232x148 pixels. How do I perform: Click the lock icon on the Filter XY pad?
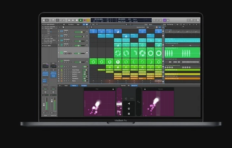pyautogui.click(x=113, y=89)
